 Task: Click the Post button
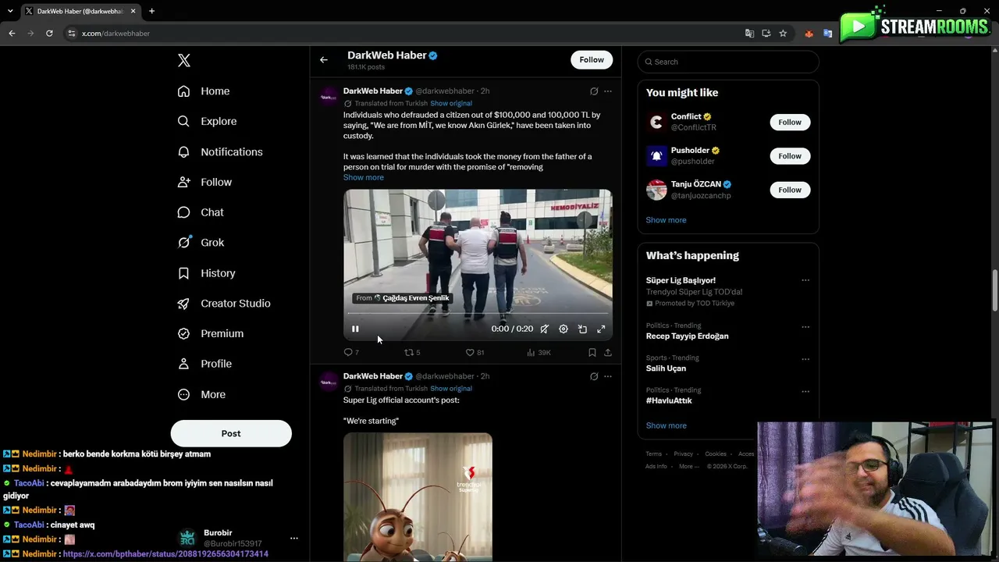click(x=231, y=433)
